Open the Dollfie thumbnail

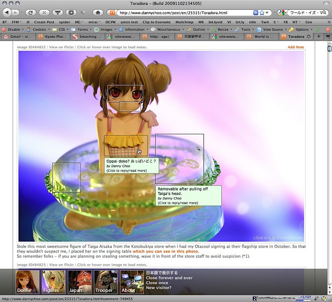27,282
